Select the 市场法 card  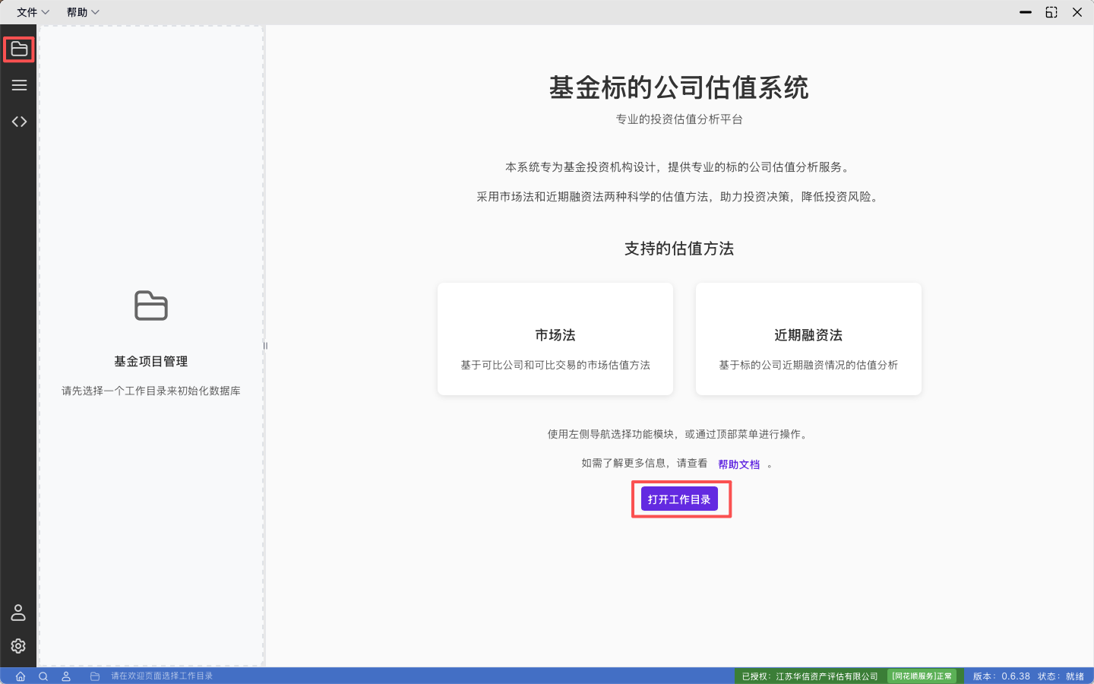coord(555,339)
